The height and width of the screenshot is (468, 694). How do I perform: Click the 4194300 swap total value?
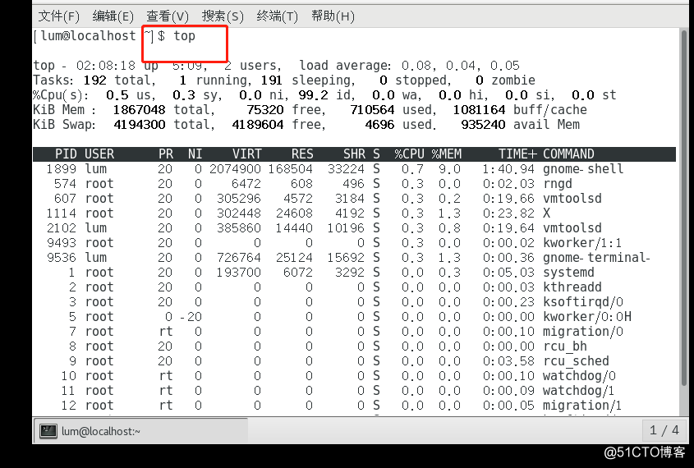tap(139, 125)
